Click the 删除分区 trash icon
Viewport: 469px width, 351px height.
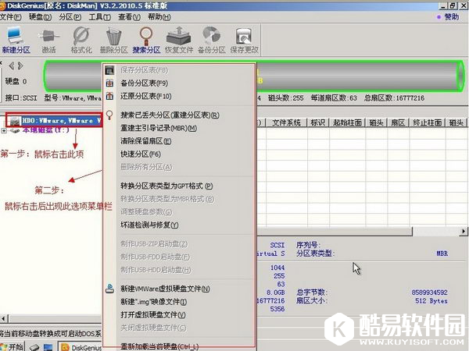point(113,34)
